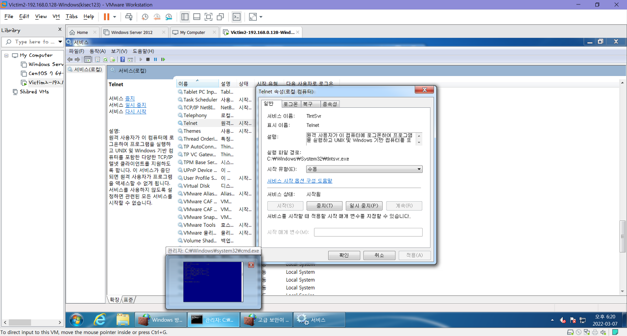Click network tray icon in guest
The height and width of the screenshot is (336, 627).
(x=582, y=320)
